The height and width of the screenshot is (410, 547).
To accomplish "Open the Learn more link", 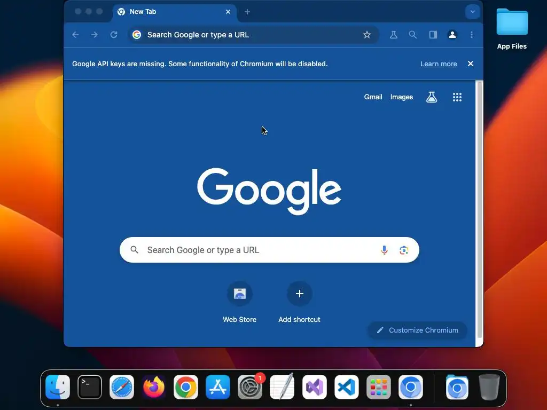I will pyautogui.click(x=439, y=64).
